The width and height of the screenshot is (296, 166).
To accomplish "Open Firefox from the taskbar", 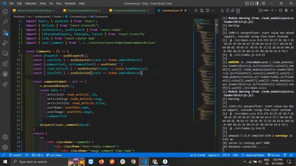I will tap(101, 162).
